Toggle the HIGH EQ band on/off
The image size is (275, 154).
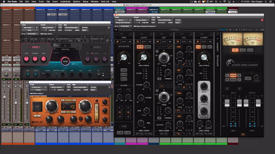pos(179,47)
